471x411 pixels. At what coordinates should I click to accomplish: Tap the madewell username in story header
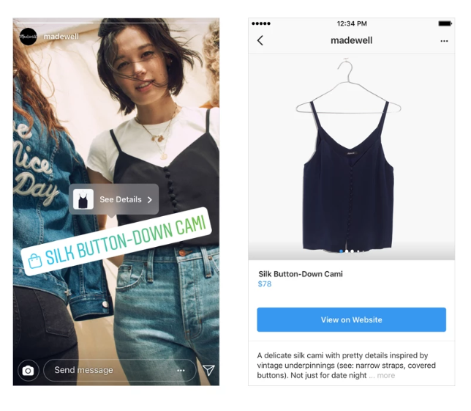click(x=61, y=37)
